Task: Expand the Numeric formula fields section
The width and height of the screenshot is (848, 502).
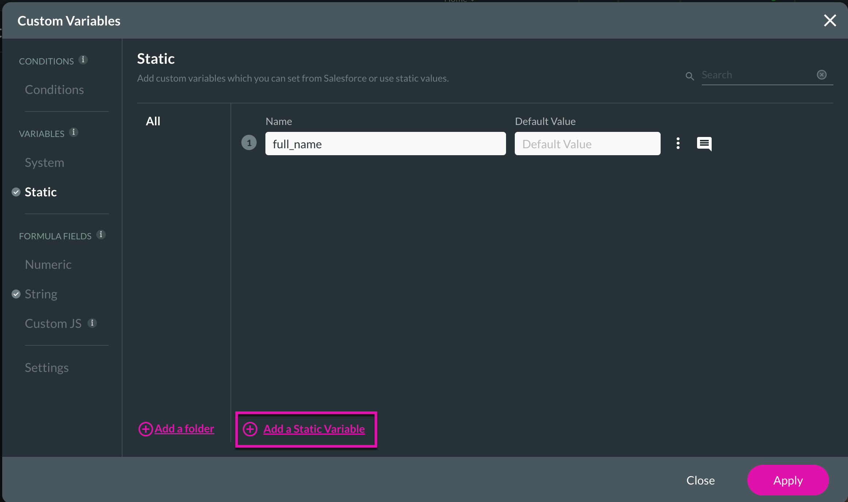Action: [48, 263]
